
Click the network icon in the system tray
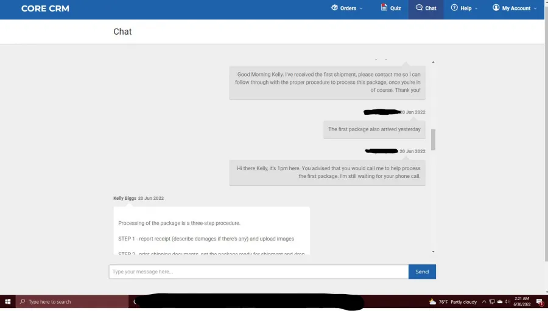[492, 302]
